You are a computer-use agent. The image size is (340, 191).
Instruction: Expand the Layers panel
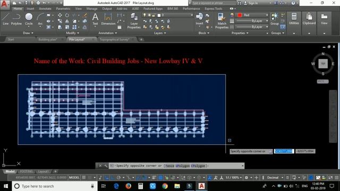pyautogui.click(x=160, y=33)
